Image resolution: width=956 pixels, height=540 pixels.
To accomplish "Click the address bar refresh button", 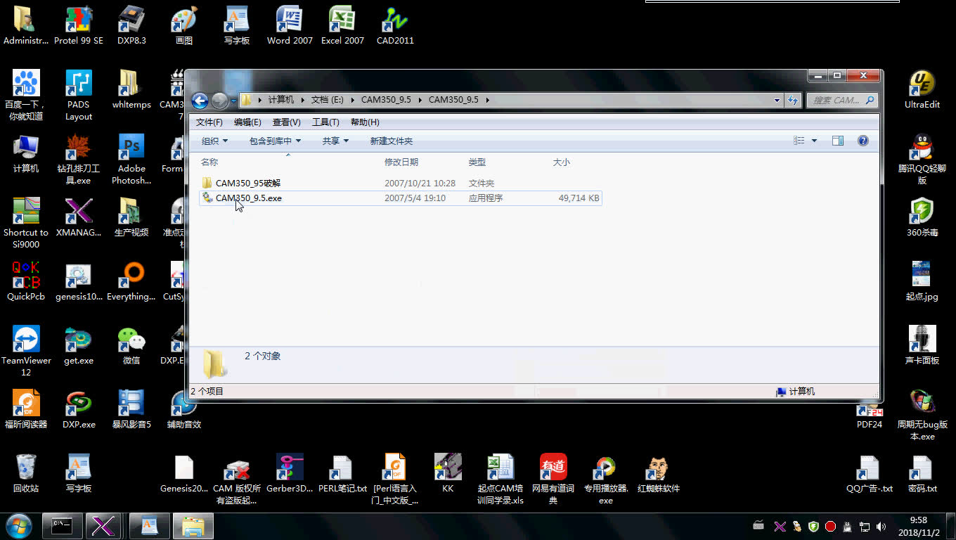I will click(793, 100).
